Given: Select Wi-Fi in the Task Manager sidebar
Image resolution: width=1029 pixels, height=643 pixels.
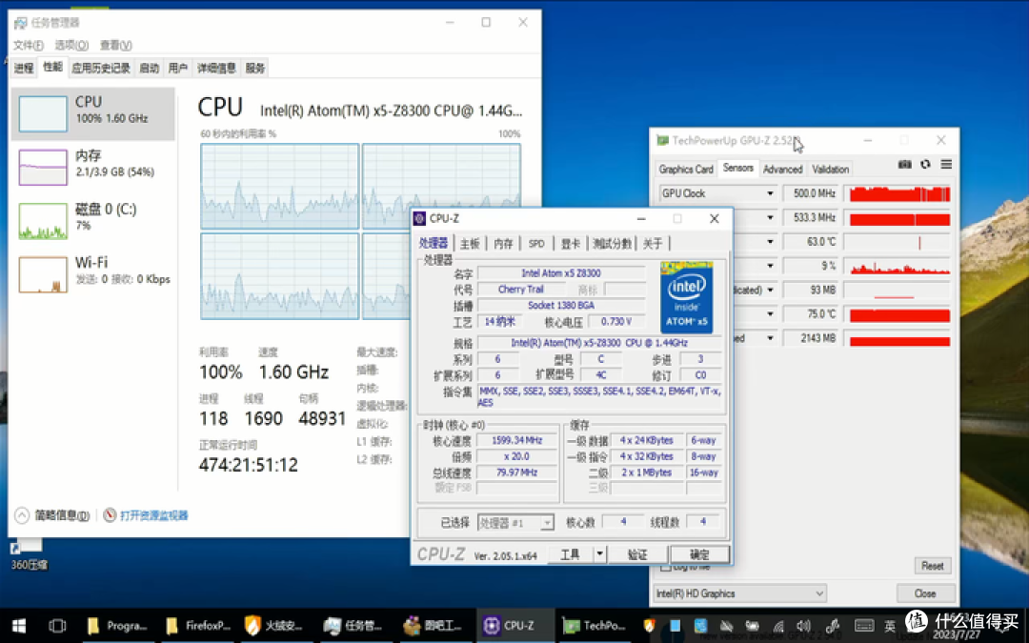Looking at the screenshot, I should pyautogui.click(x=93, y=273).
